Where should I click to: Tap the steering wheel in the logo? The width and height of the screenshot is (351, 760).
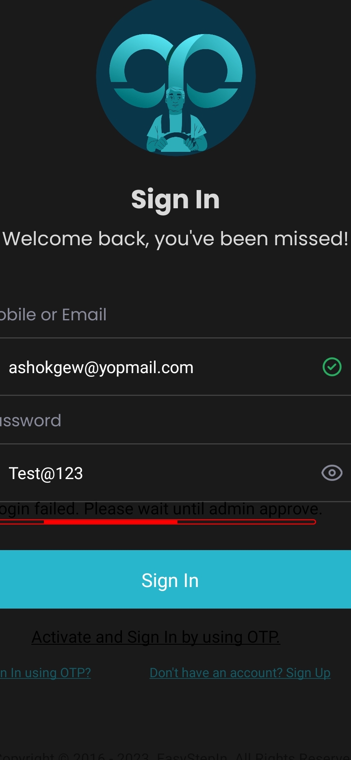[177, 140]
